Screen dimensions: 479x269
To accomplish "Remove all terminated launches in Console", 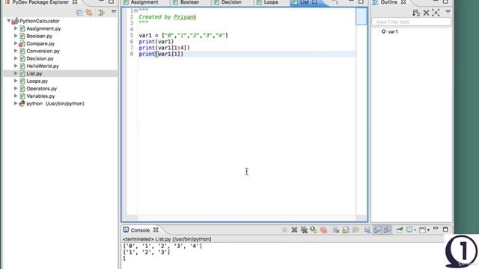I will [304, 230].
